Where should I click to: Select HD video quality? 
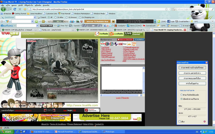click(74, 110)
